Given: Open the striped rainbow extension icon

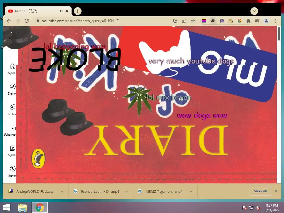Looking at the screenshot, I should pos(204,21).
